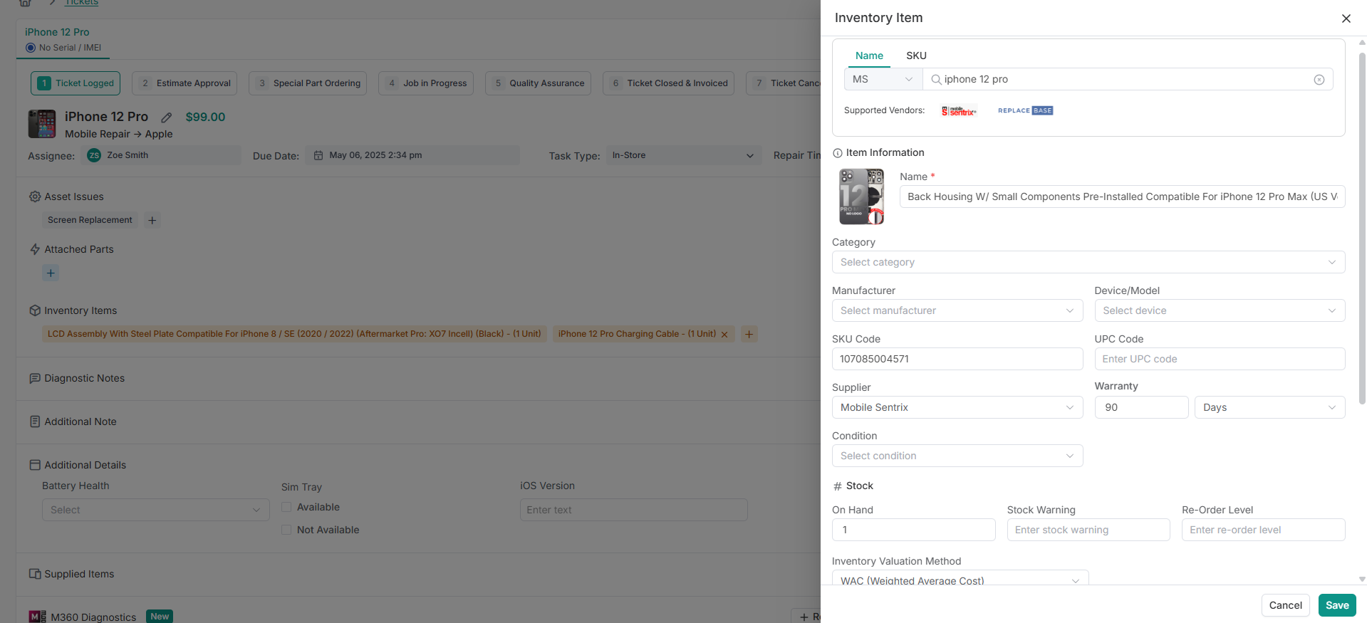
Task: Select the No Serial / IMEI radio
Action: (31, 48)
